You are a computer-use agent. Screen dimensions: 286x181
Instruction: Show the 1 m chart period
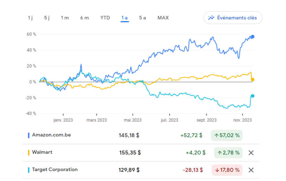point(65,18)
